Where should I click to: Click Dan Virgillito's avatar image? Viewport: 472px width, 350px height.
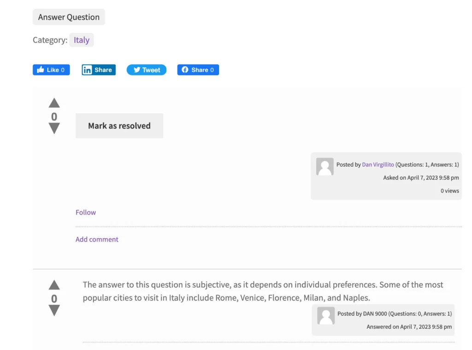[325, 167]
